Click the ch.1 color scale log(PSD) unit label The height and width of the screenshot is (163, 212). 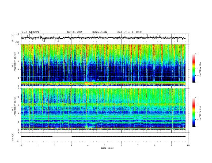click(x=200, y=70)
